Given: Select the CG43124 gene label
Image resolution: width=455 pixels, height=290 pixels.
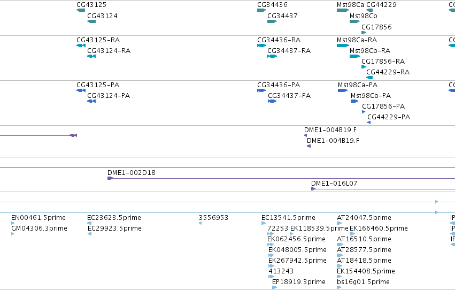Looking at the screenshot, I should (x=102, y=16).
